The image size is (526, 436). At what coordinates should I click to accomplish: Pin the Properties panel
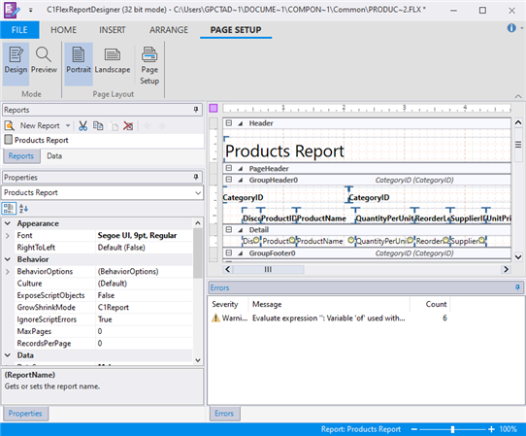click(196, 177)
